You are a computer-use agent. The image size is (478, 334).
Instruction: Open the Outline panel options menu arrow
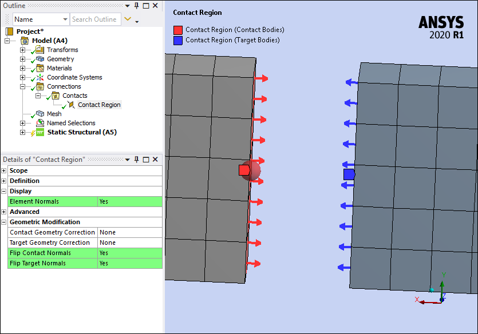coord(128,5)
